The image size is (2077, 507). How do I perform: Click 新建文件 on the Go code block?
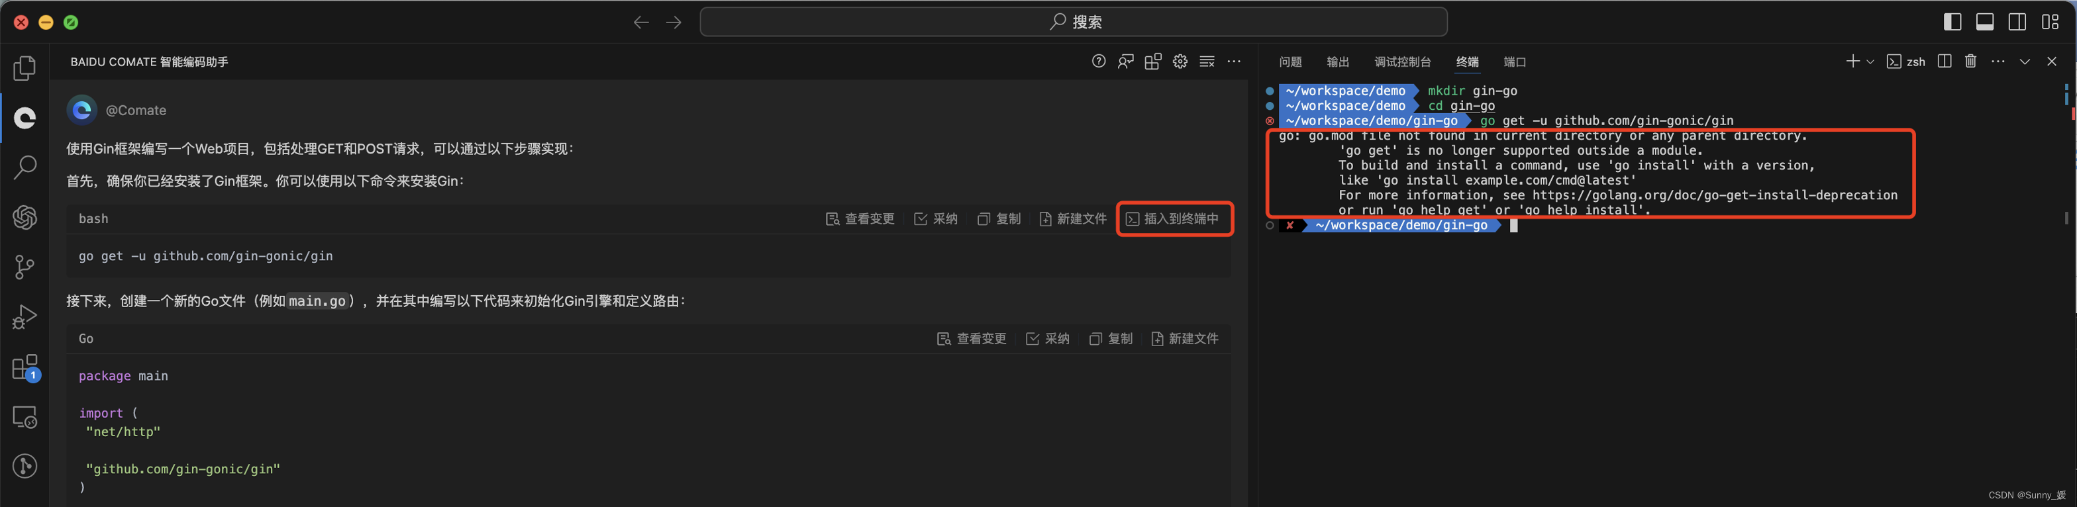[1186, 338]
